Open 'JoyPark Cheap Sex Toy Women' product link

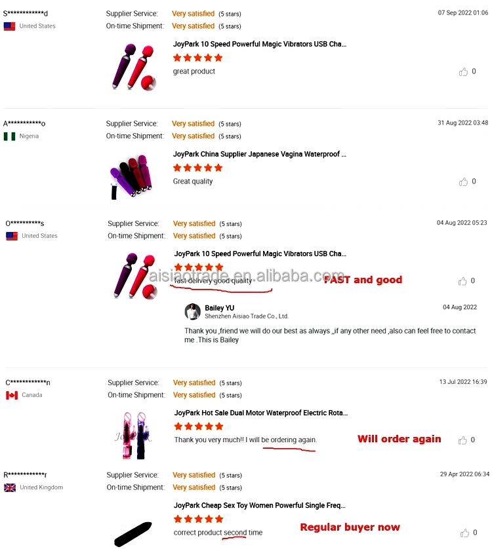(x=260, y=506)
